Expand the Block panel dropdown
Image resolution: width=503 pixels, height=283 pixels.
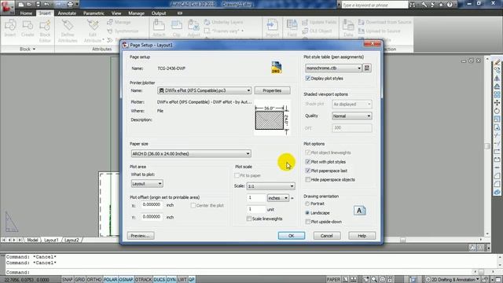coord(28,49)
